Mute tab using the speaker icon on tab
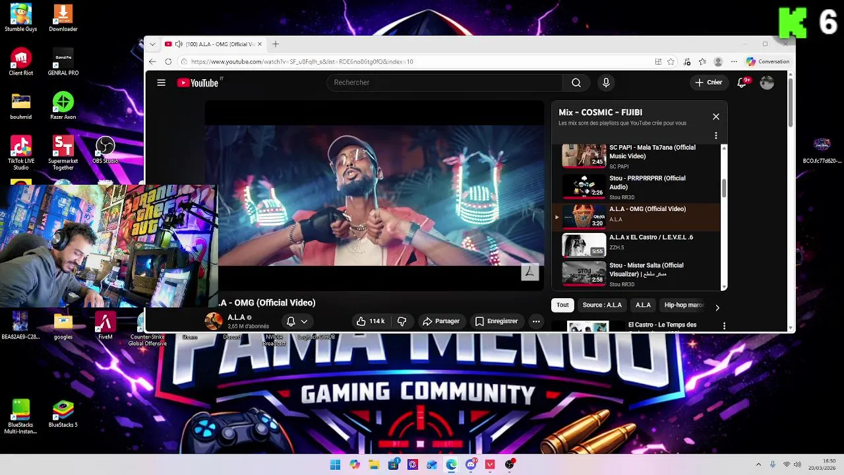The image size is (844, 475). 179,44
